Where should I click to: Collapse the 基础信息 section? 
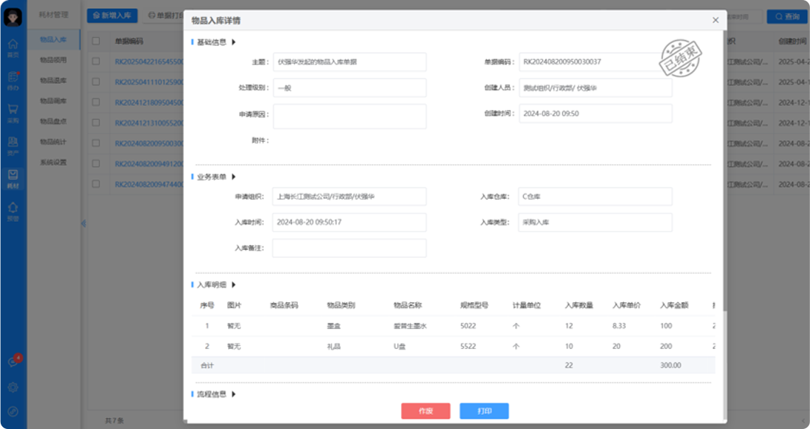[234, 42]
